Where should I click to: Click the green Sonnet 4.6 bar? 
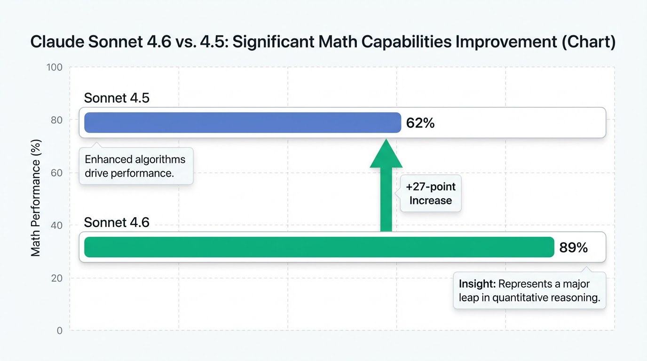click(x=319, y=247)
